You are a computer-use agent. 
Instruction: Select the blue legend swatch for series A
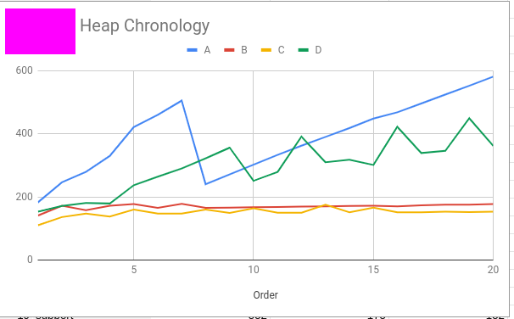coord(192,50)
